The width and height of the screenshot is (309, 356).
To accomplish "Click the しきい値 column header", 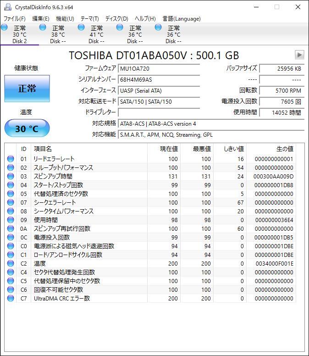I will click(230, 149).
